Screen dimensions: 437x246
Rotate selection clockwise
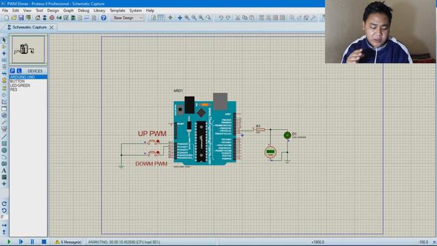pos(4,204)
